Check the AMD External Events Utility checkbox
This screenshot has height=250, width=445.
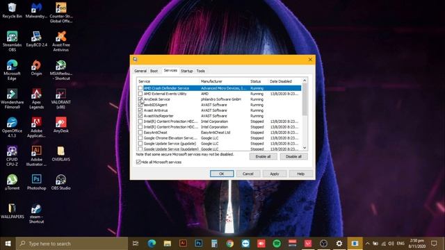click(140, 94)
